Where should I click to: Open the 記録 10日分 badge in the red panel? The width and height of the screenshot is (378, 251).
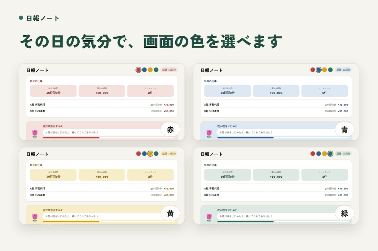[169, 70]
